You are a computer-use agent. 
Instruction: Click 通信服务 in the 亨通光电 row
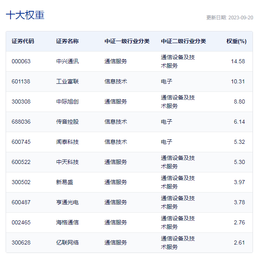tap(116, 203)
